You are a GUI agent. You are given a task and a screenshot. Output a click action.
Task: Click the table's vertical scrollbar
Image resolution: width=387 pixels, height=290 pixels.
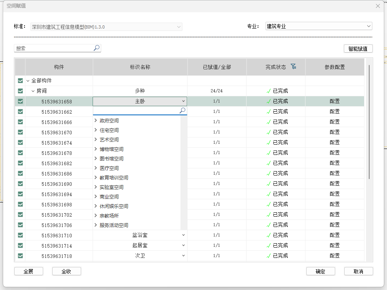click(x=369, y=123)
